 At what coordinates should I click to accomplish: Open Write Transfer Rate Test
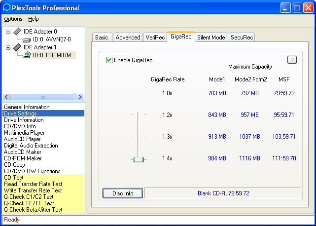point(43,190)
